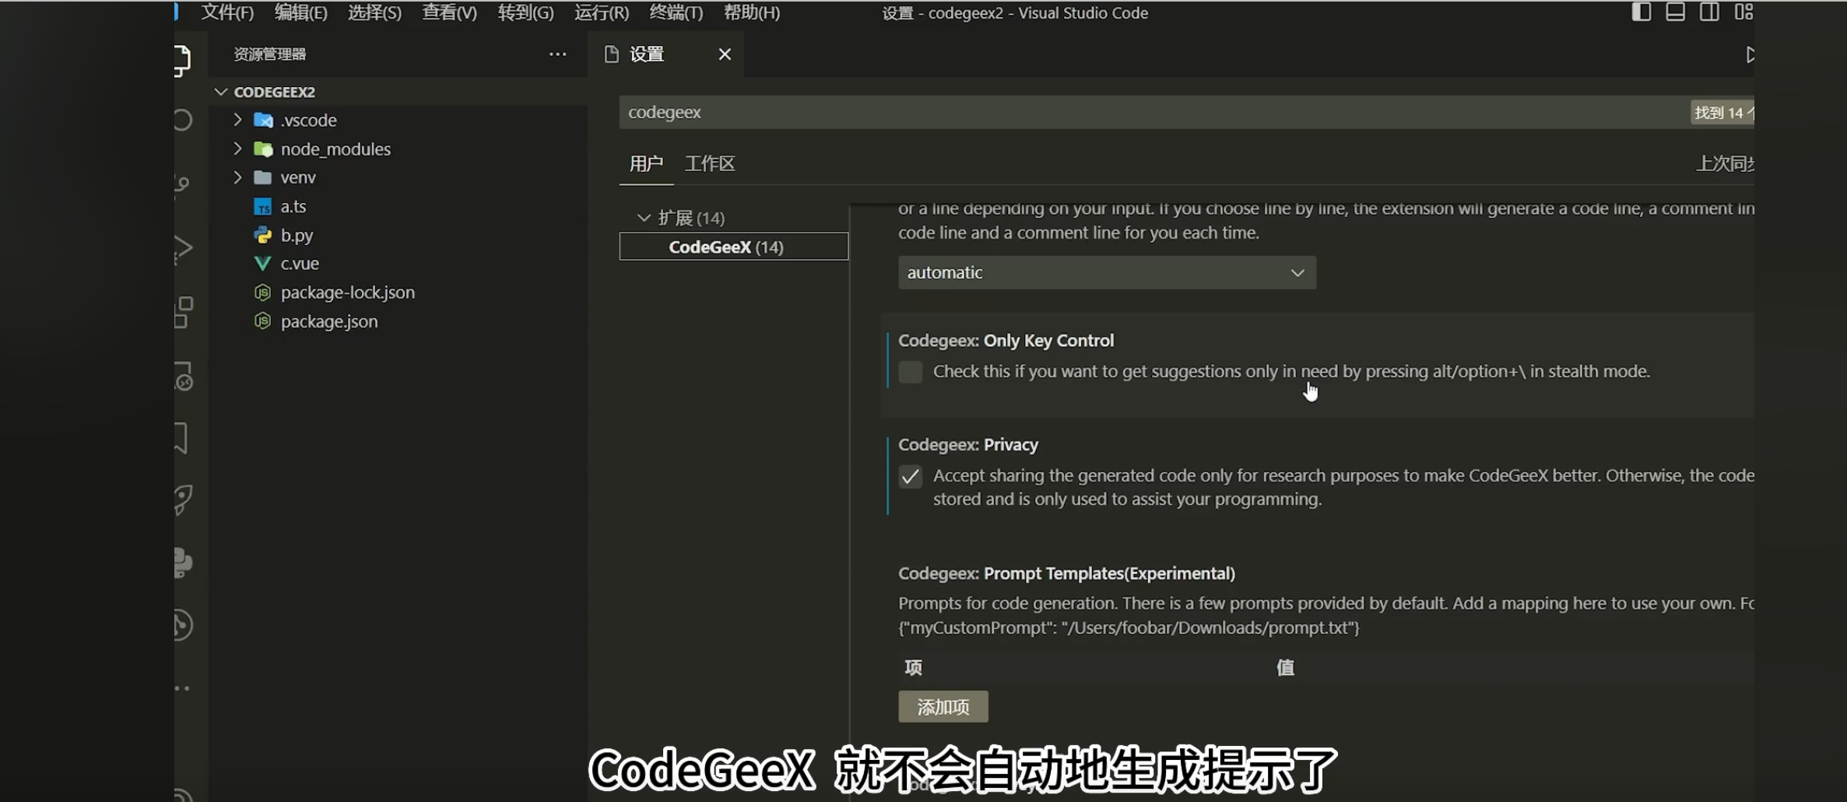
Task: Click the 值 column header
Action: pos(1285,667)
